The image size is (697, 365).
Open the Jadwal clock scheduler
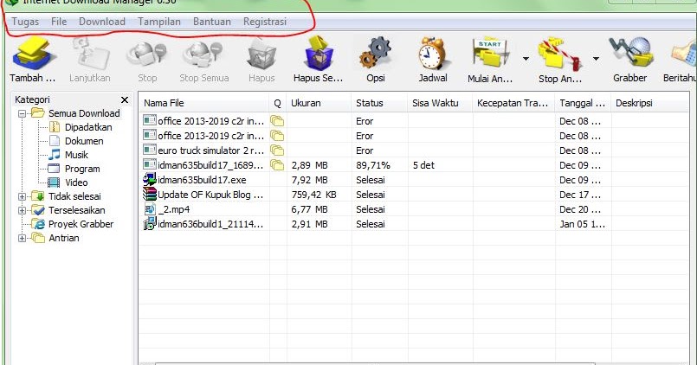(433, 54)
